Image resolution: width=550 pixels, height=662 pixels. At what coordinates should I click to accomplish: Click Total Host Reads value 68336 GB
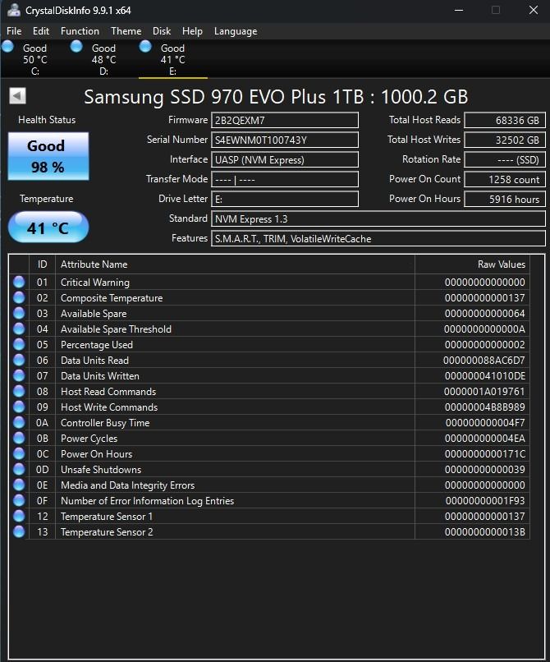[504, 120]
